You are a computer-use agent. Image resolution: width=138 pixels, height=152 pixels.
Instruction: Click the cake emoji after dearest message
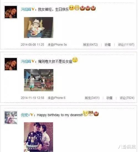point(96,114)
